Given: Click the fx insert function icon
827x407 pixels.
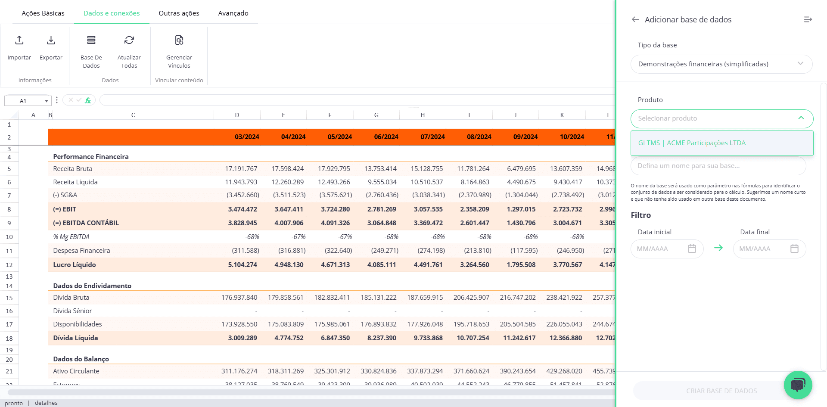Looking at the screenshot, I should click(x=88, y=100).
